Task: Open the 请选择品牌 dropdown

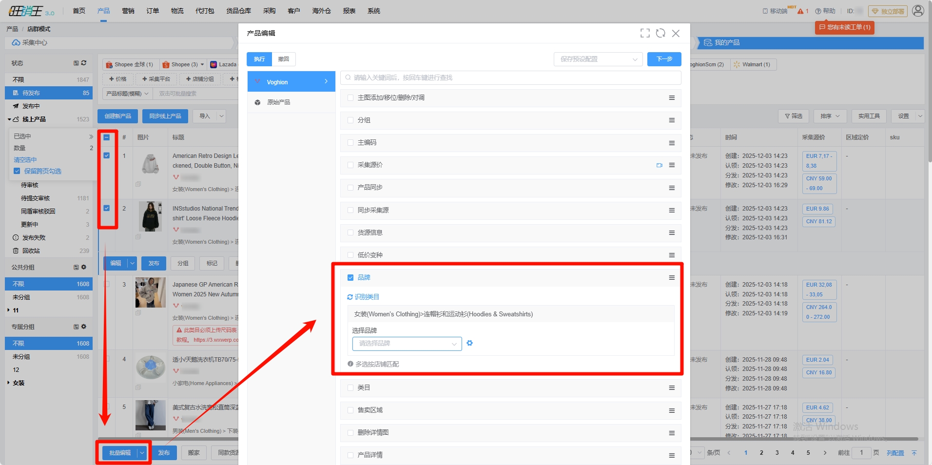Action: tap(407, 344)
